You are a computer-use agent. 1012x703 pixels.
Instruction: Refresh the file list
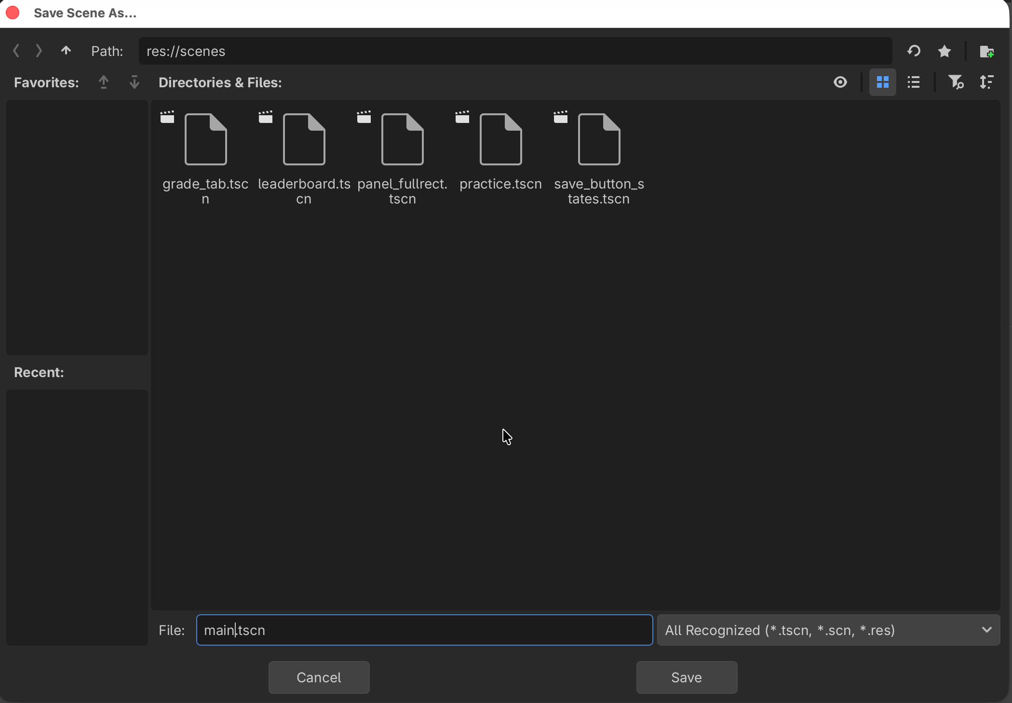pyautogui.click(x=914, y=51)
